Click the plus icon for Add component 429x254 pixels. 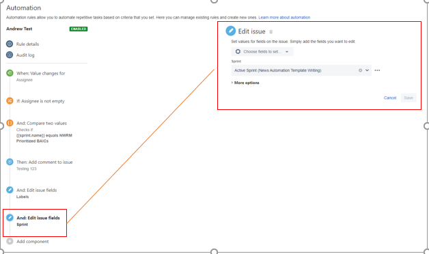[10, 241]
